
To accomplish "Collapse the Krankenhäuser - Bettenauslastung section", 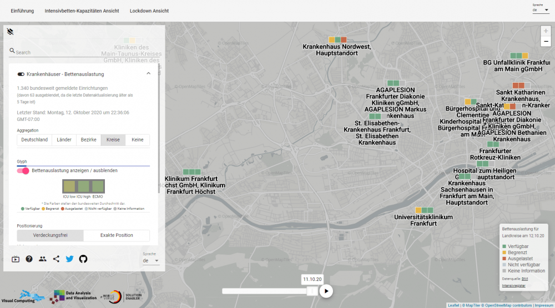I will coord(148,74).
